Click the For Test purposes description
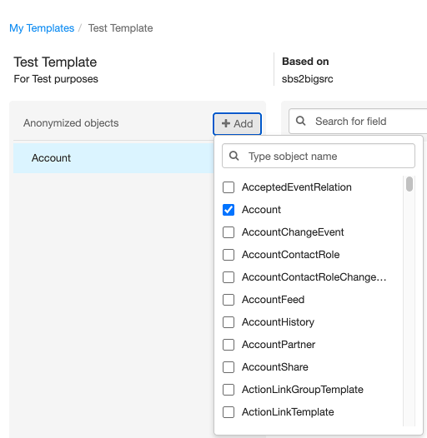Screen dimensions: 427x438 pyautogui.click(x=56, y=79)
